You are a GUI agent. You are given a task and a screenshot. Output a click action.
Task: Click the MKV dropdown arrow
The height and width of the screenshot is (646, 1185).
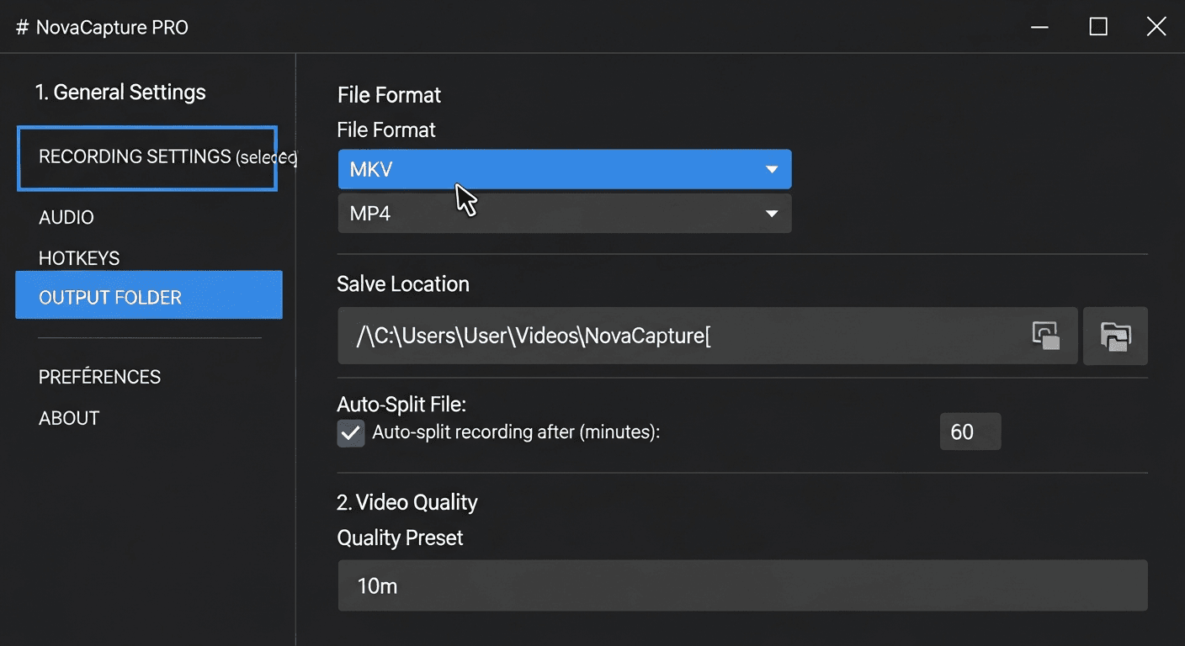tap(772, 169)
